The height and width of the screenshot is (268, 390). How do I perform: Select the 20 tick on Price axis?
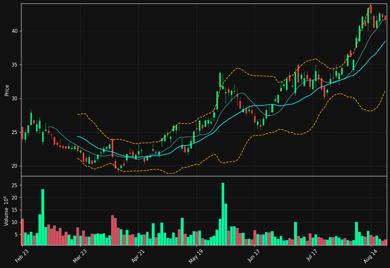click(15, 166)
